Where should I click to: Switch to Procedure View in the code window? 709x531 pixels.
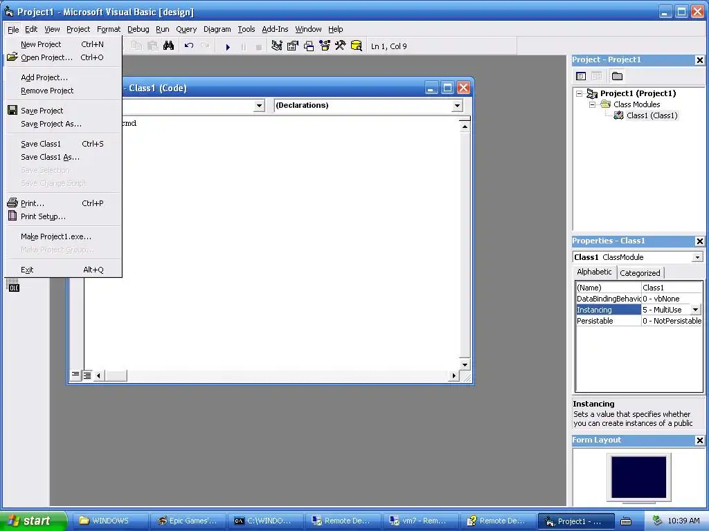pyautogui.click(x=75, y=375)
